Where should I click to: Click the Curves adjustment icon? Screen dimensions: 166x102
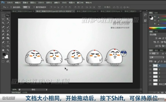pos(163,38)
